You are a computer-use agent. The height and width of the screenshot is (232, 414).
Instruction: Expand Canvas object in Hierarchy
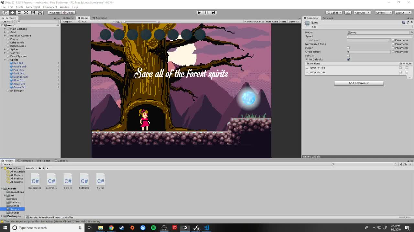tap(5, 53)
